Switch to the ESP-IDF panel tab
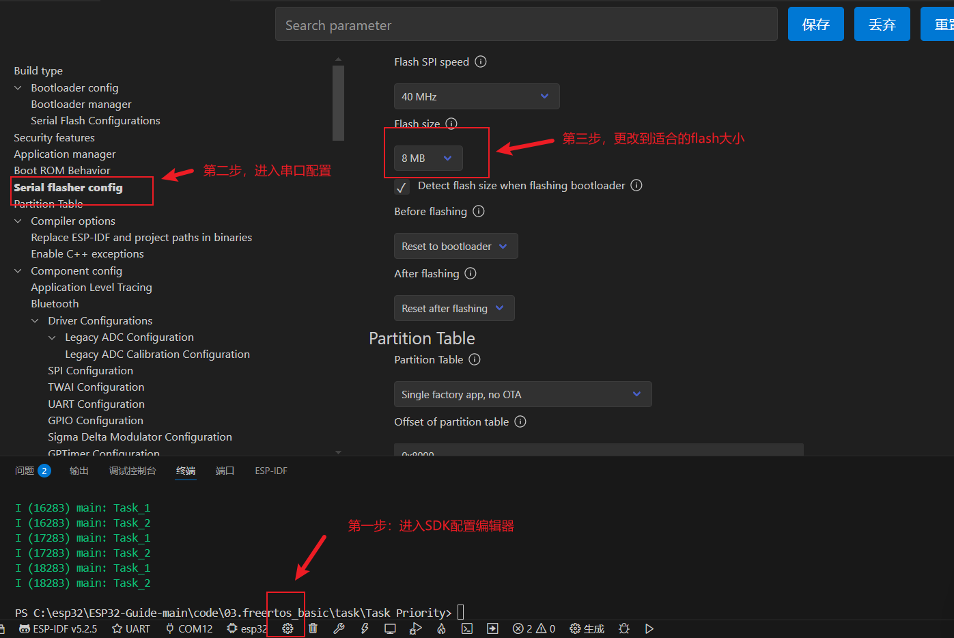This screenshot has height=638, width=954. click(270, 471)
